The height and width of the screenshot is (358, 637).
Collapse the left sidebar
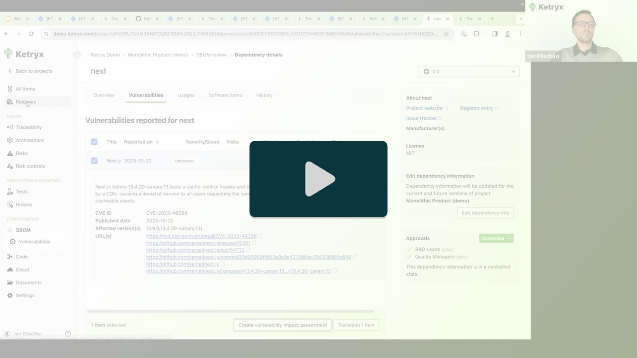pos(77,55)
